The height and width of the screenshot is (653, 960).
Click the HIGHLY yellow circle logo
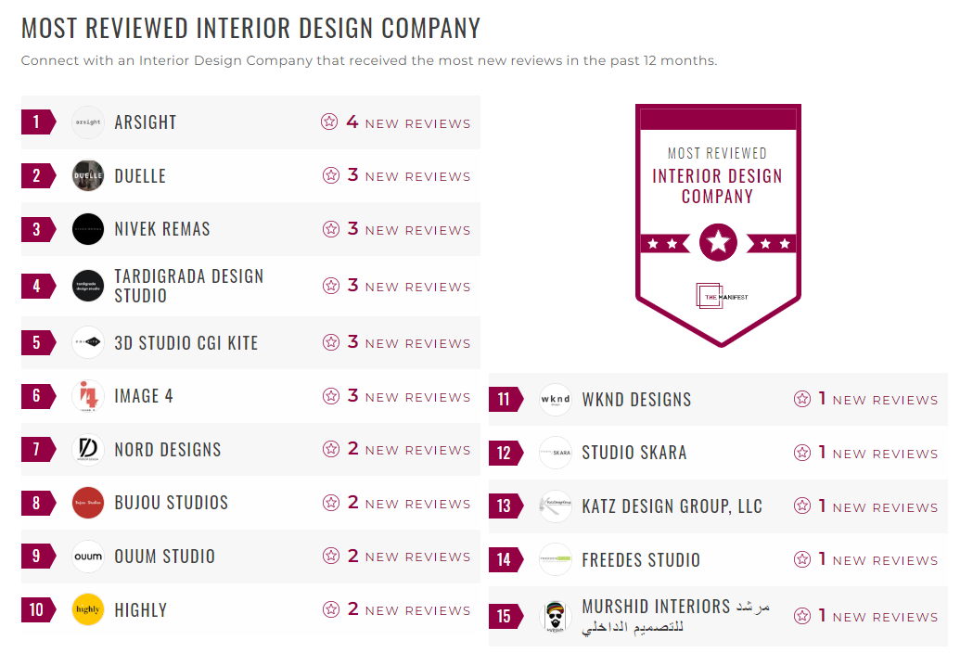[87, 610]
